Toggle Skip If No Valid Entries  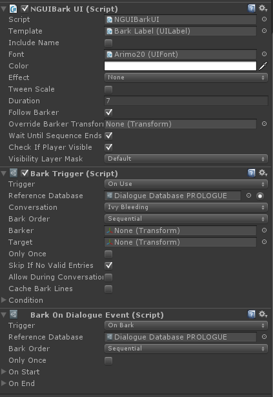(108, 265)
